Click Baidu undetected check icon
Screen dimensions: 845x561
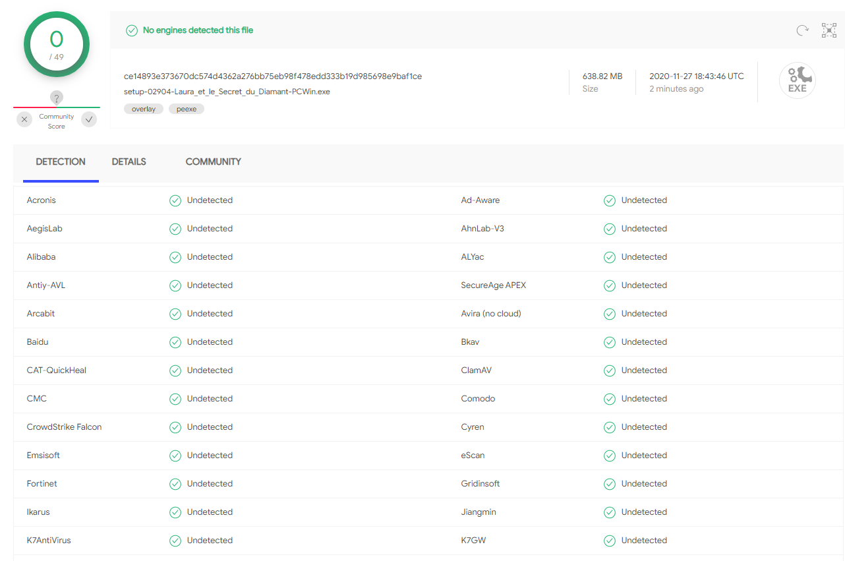click(175, 342)
